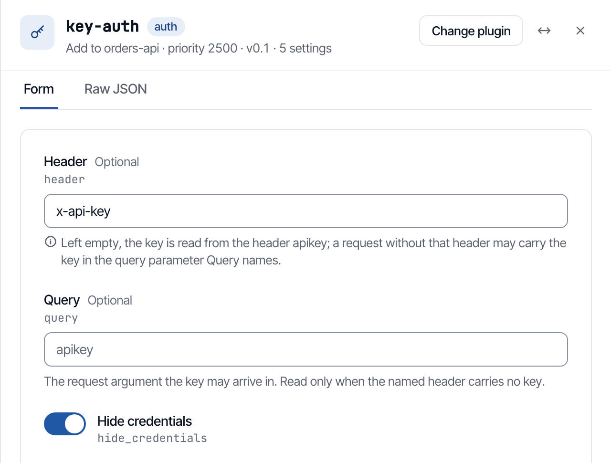Click the 'Query' field label
Viewport: 611px width, 463px height.
[62, 300]
